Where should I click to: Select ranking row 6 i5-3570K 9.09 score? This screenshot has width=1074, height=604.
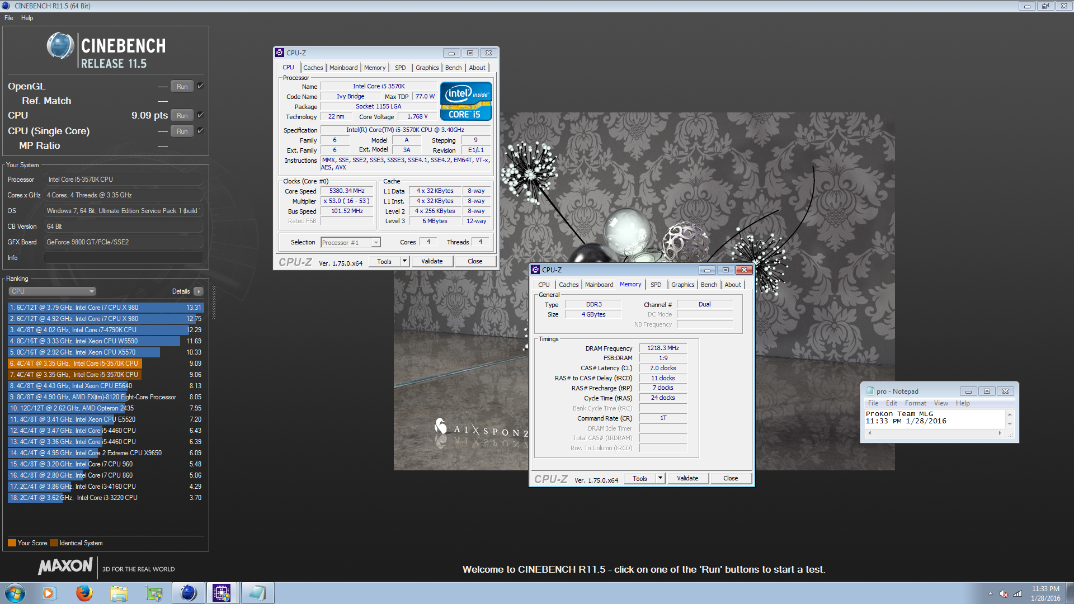point(106,364)
